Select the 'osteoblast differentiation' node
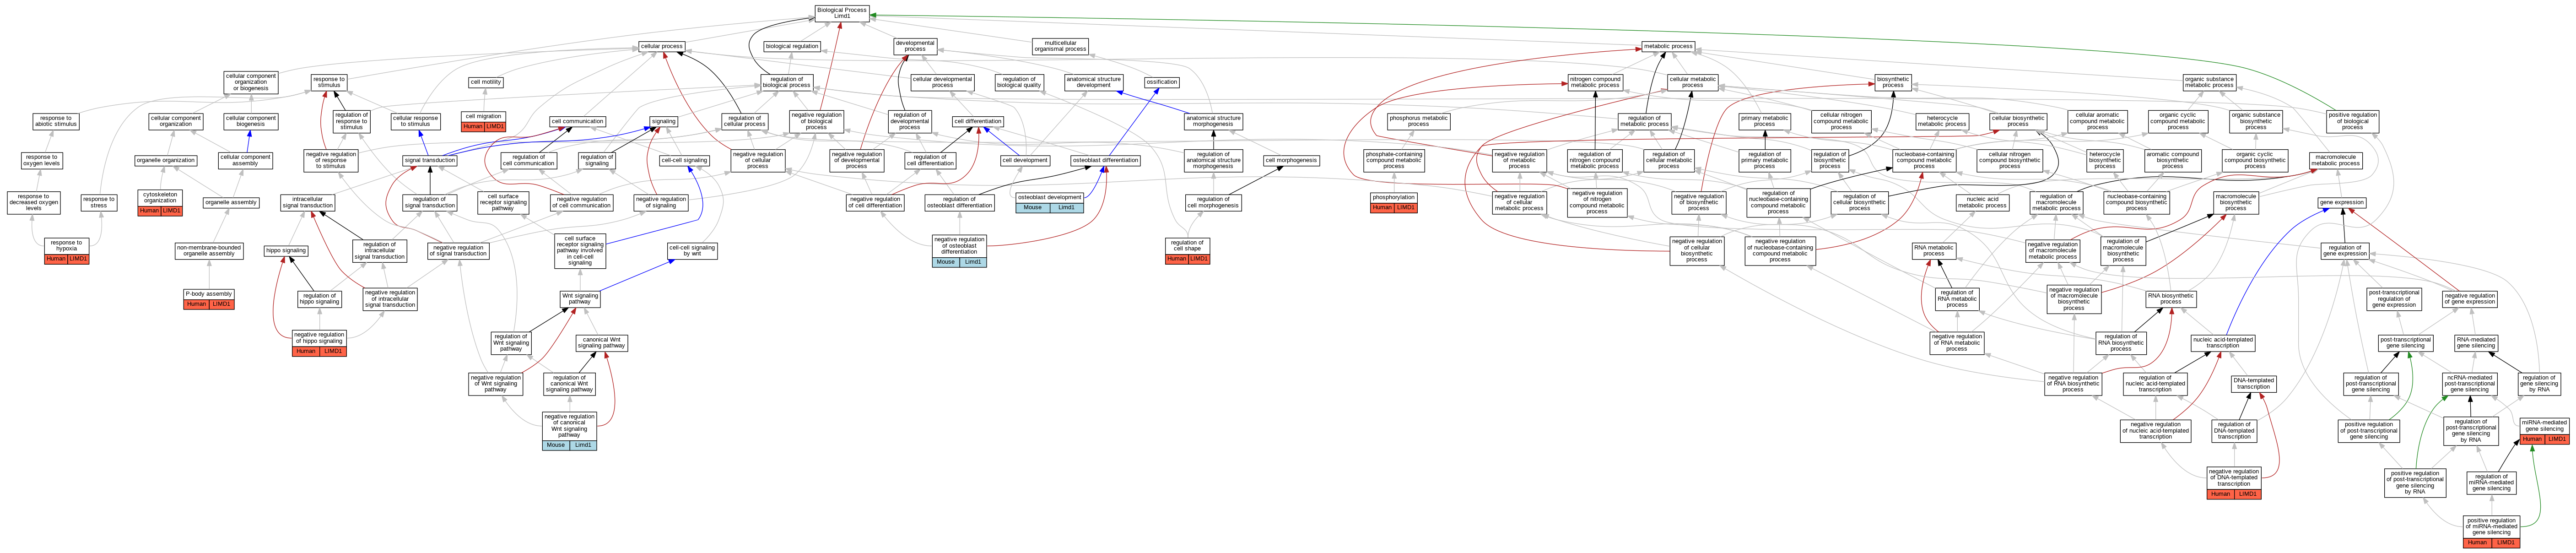 point(1106,160)
